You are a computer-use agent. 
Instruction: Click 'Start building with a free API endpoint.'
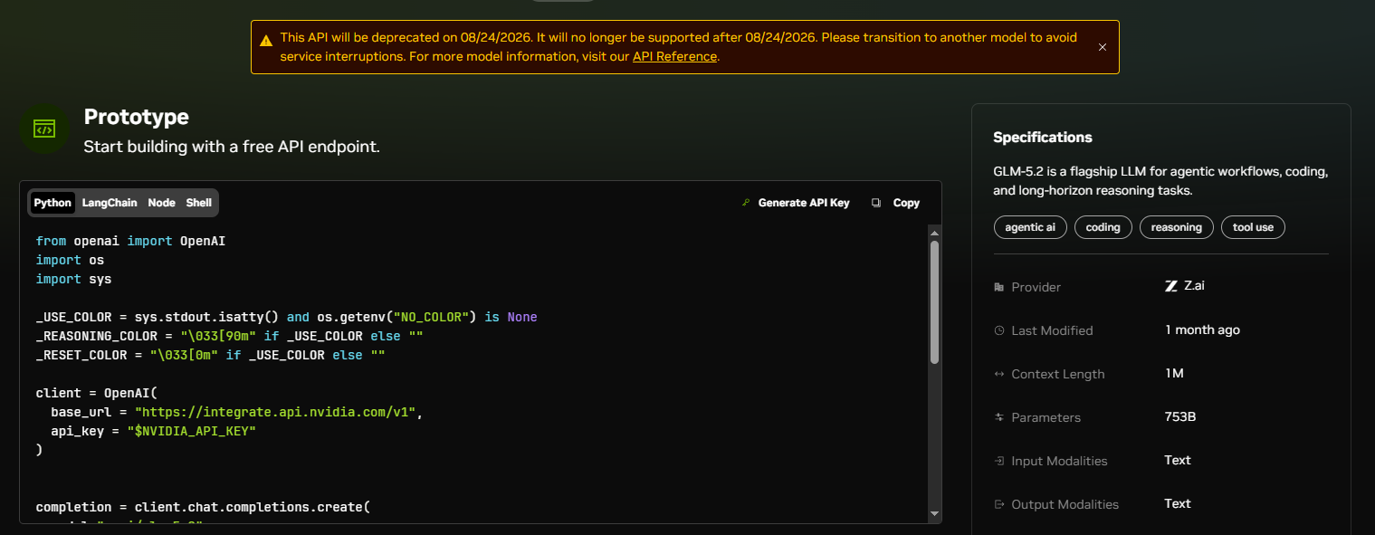coord(232,147)
